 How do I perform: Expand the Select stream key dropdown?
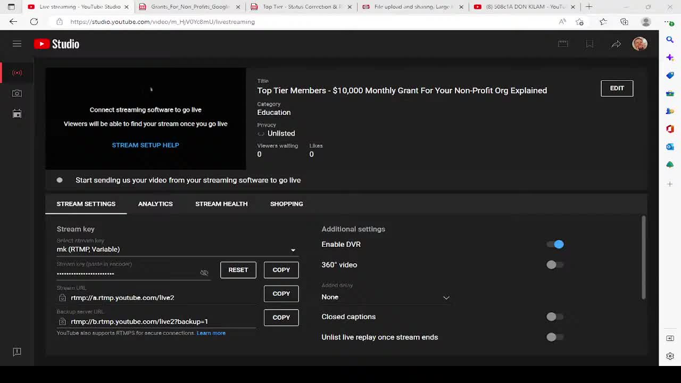pyautogui.click(x=178, y=249)
